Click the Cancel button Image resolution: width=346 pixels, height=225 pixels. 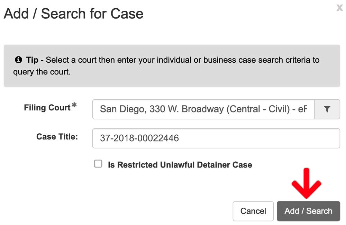(253, 211)
